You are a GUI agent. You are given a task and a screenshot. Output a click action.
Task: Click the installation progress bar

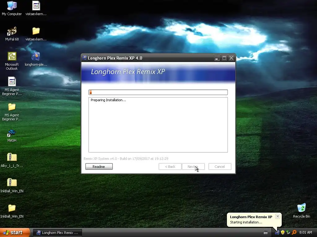click(x=158, y=92)
